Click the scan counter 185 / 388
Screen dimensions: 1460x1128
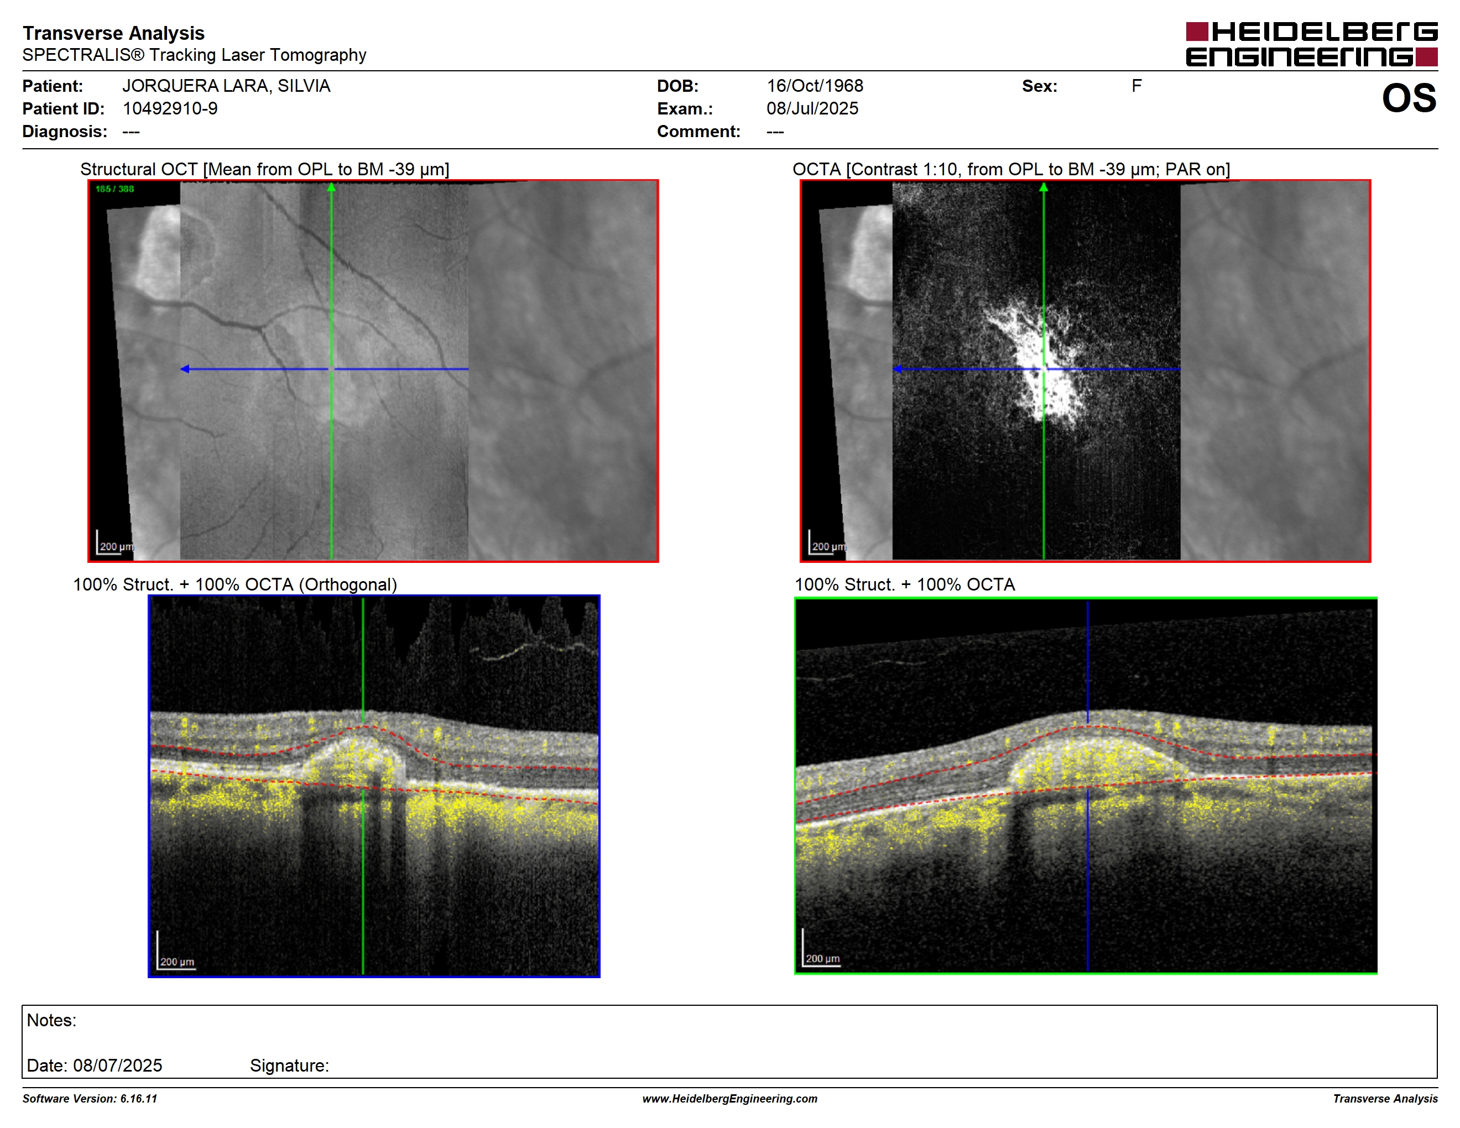(114, 189)
